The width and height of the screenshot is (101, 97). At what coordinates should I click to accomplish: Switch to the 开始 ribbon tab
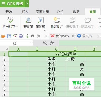[9, 12]
